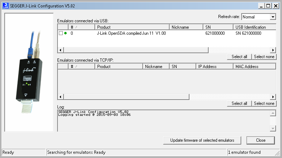Image resolution: width=282 pixels, height=158 pixels.
Task: Click the J-Link app icon in title bar
Action: 6,6
